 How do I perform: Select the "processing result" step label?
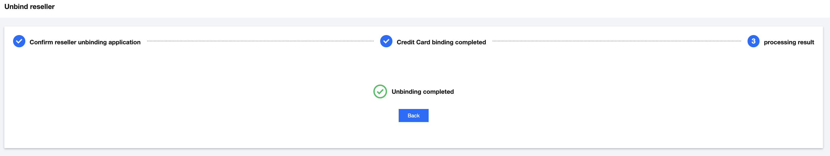pyautogui.click(x=788, y=42)
